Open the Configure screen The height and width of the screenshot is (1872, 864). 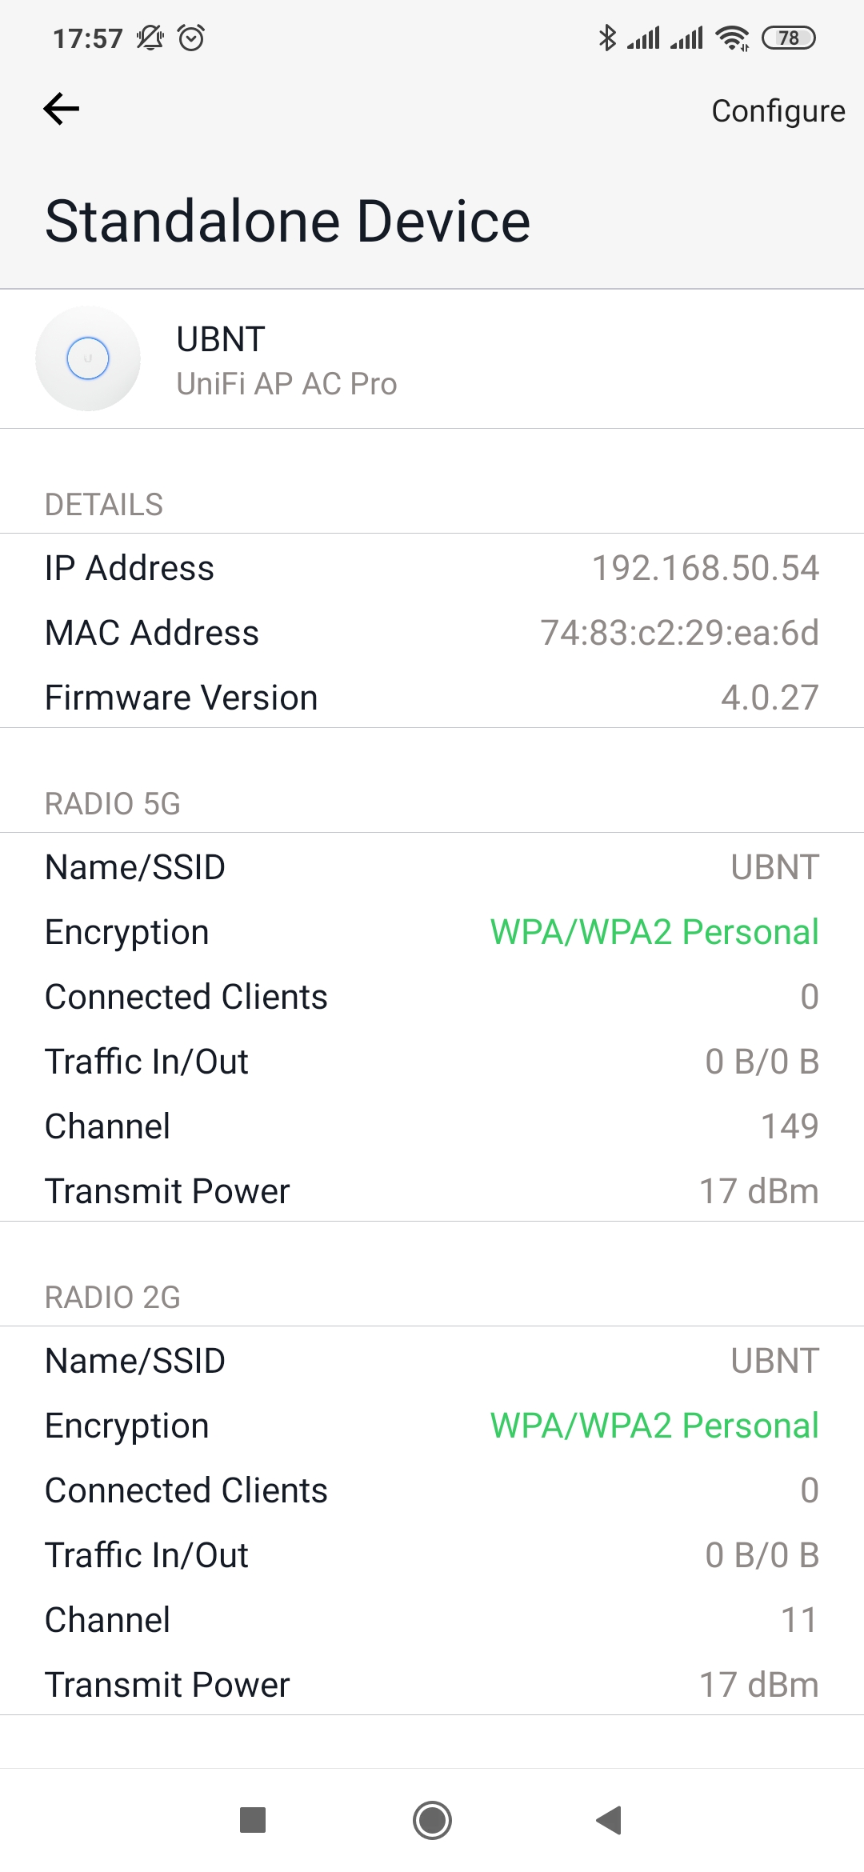[778, 110]
